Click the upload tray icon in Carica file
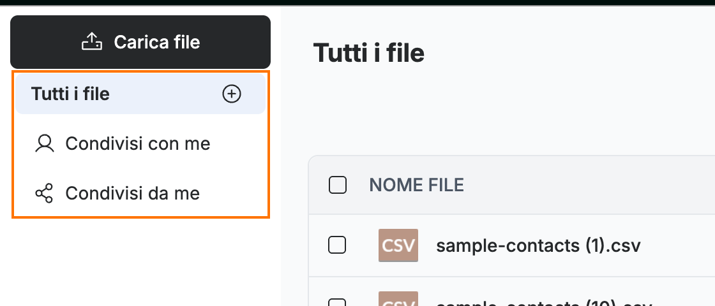The height and width of the screenshot is (306, 715). click(x=92, y=42)
